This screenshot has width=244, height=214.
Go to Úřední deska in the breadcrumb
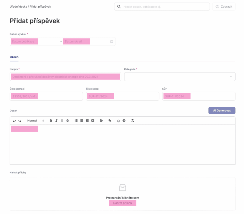tap(18, 7)
